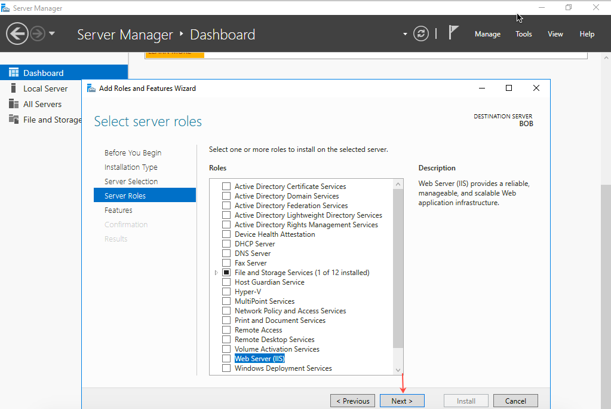Screen dimensions: 611x409
Task: Go to Before You Begin wizard step
Action: 133,152
